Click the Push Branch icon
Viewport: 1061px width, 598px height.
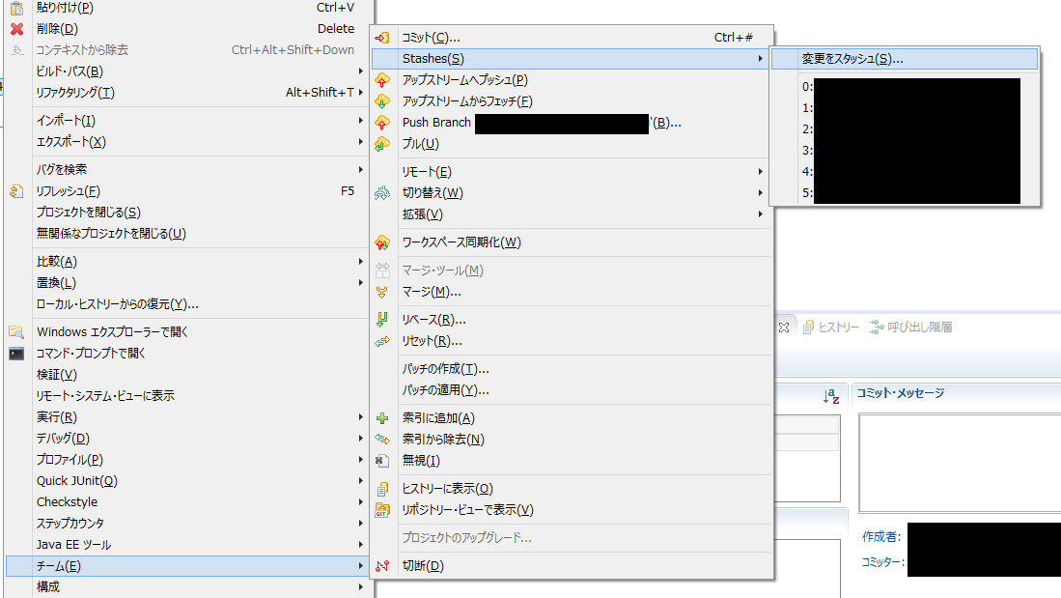[x=382, y=123]
